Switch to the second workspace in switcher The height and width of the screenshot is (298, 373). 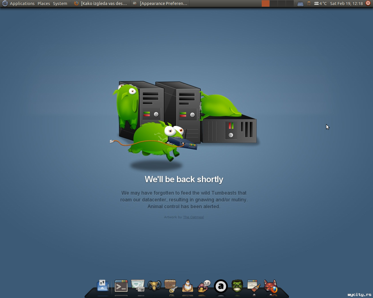tap(274, 3)
